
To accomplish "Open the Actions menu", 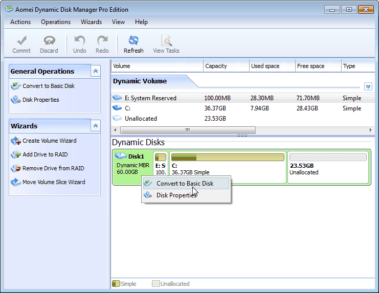I will [x=20, y=22].
